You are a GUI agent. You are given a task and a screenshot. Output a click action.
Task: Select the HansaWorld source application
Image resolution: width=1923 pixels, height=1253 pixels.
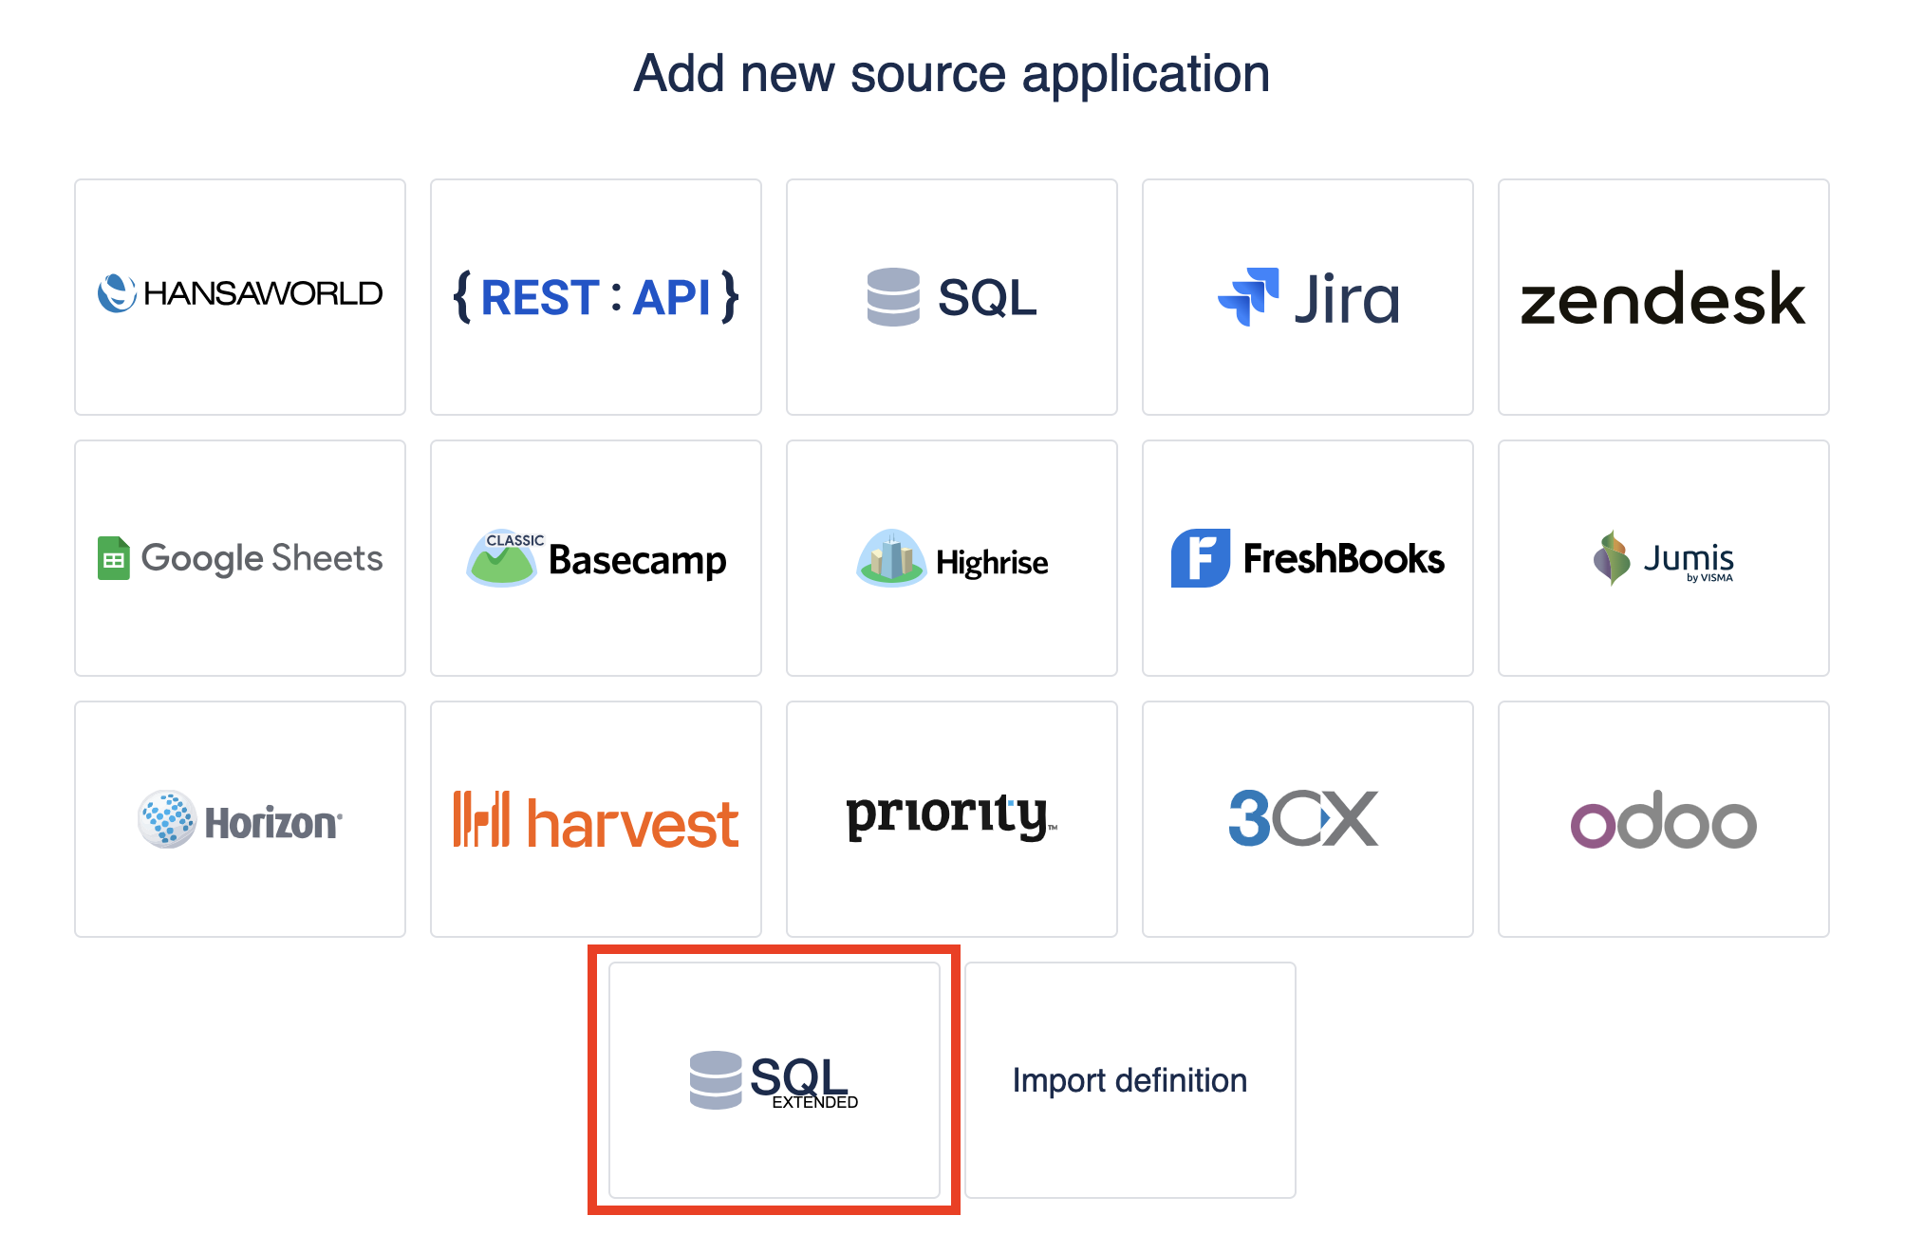coord(240,296)
